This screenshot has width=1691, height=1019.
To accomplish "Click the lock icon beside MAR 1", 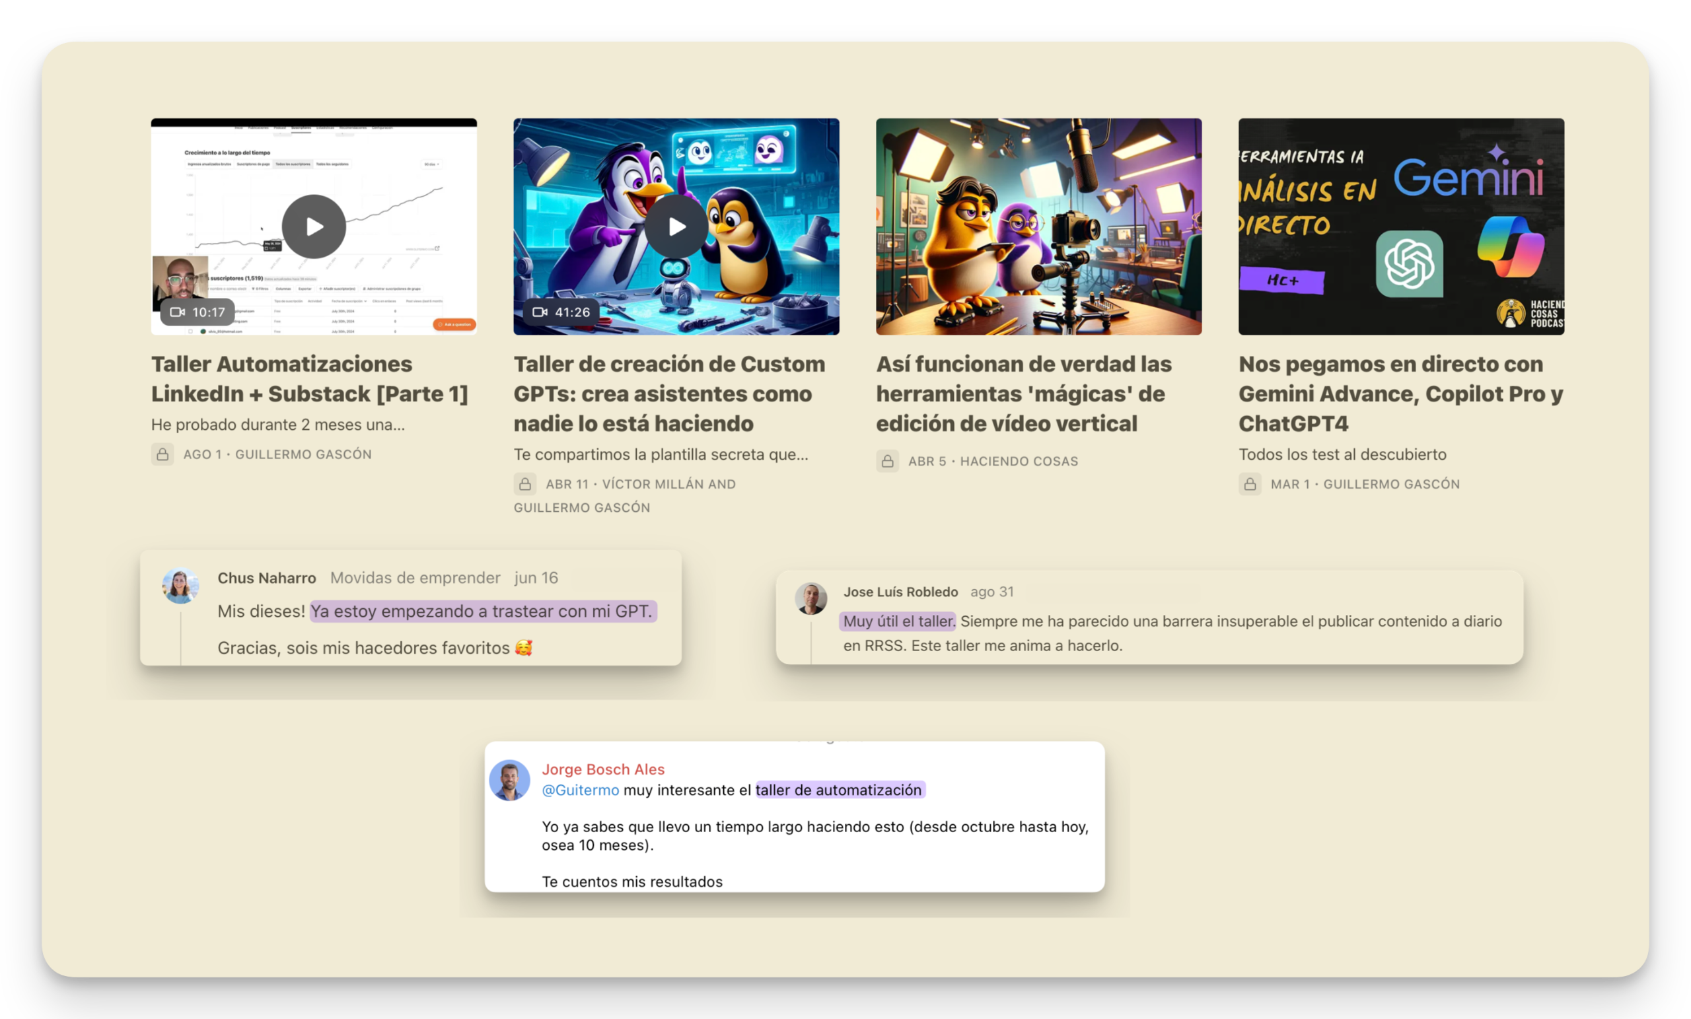I will coord(1250,484).
